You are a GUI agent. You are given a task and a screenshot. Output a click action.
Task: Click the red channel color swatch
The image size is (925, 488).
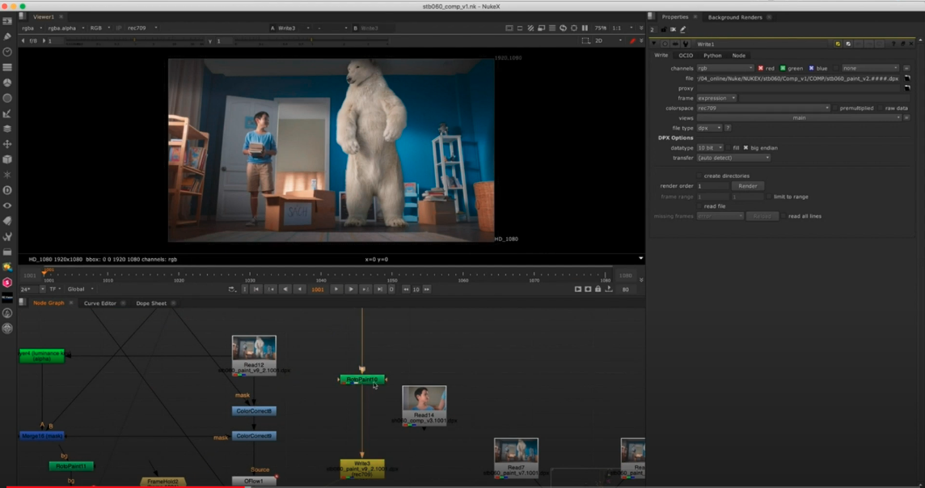point(761,68)
